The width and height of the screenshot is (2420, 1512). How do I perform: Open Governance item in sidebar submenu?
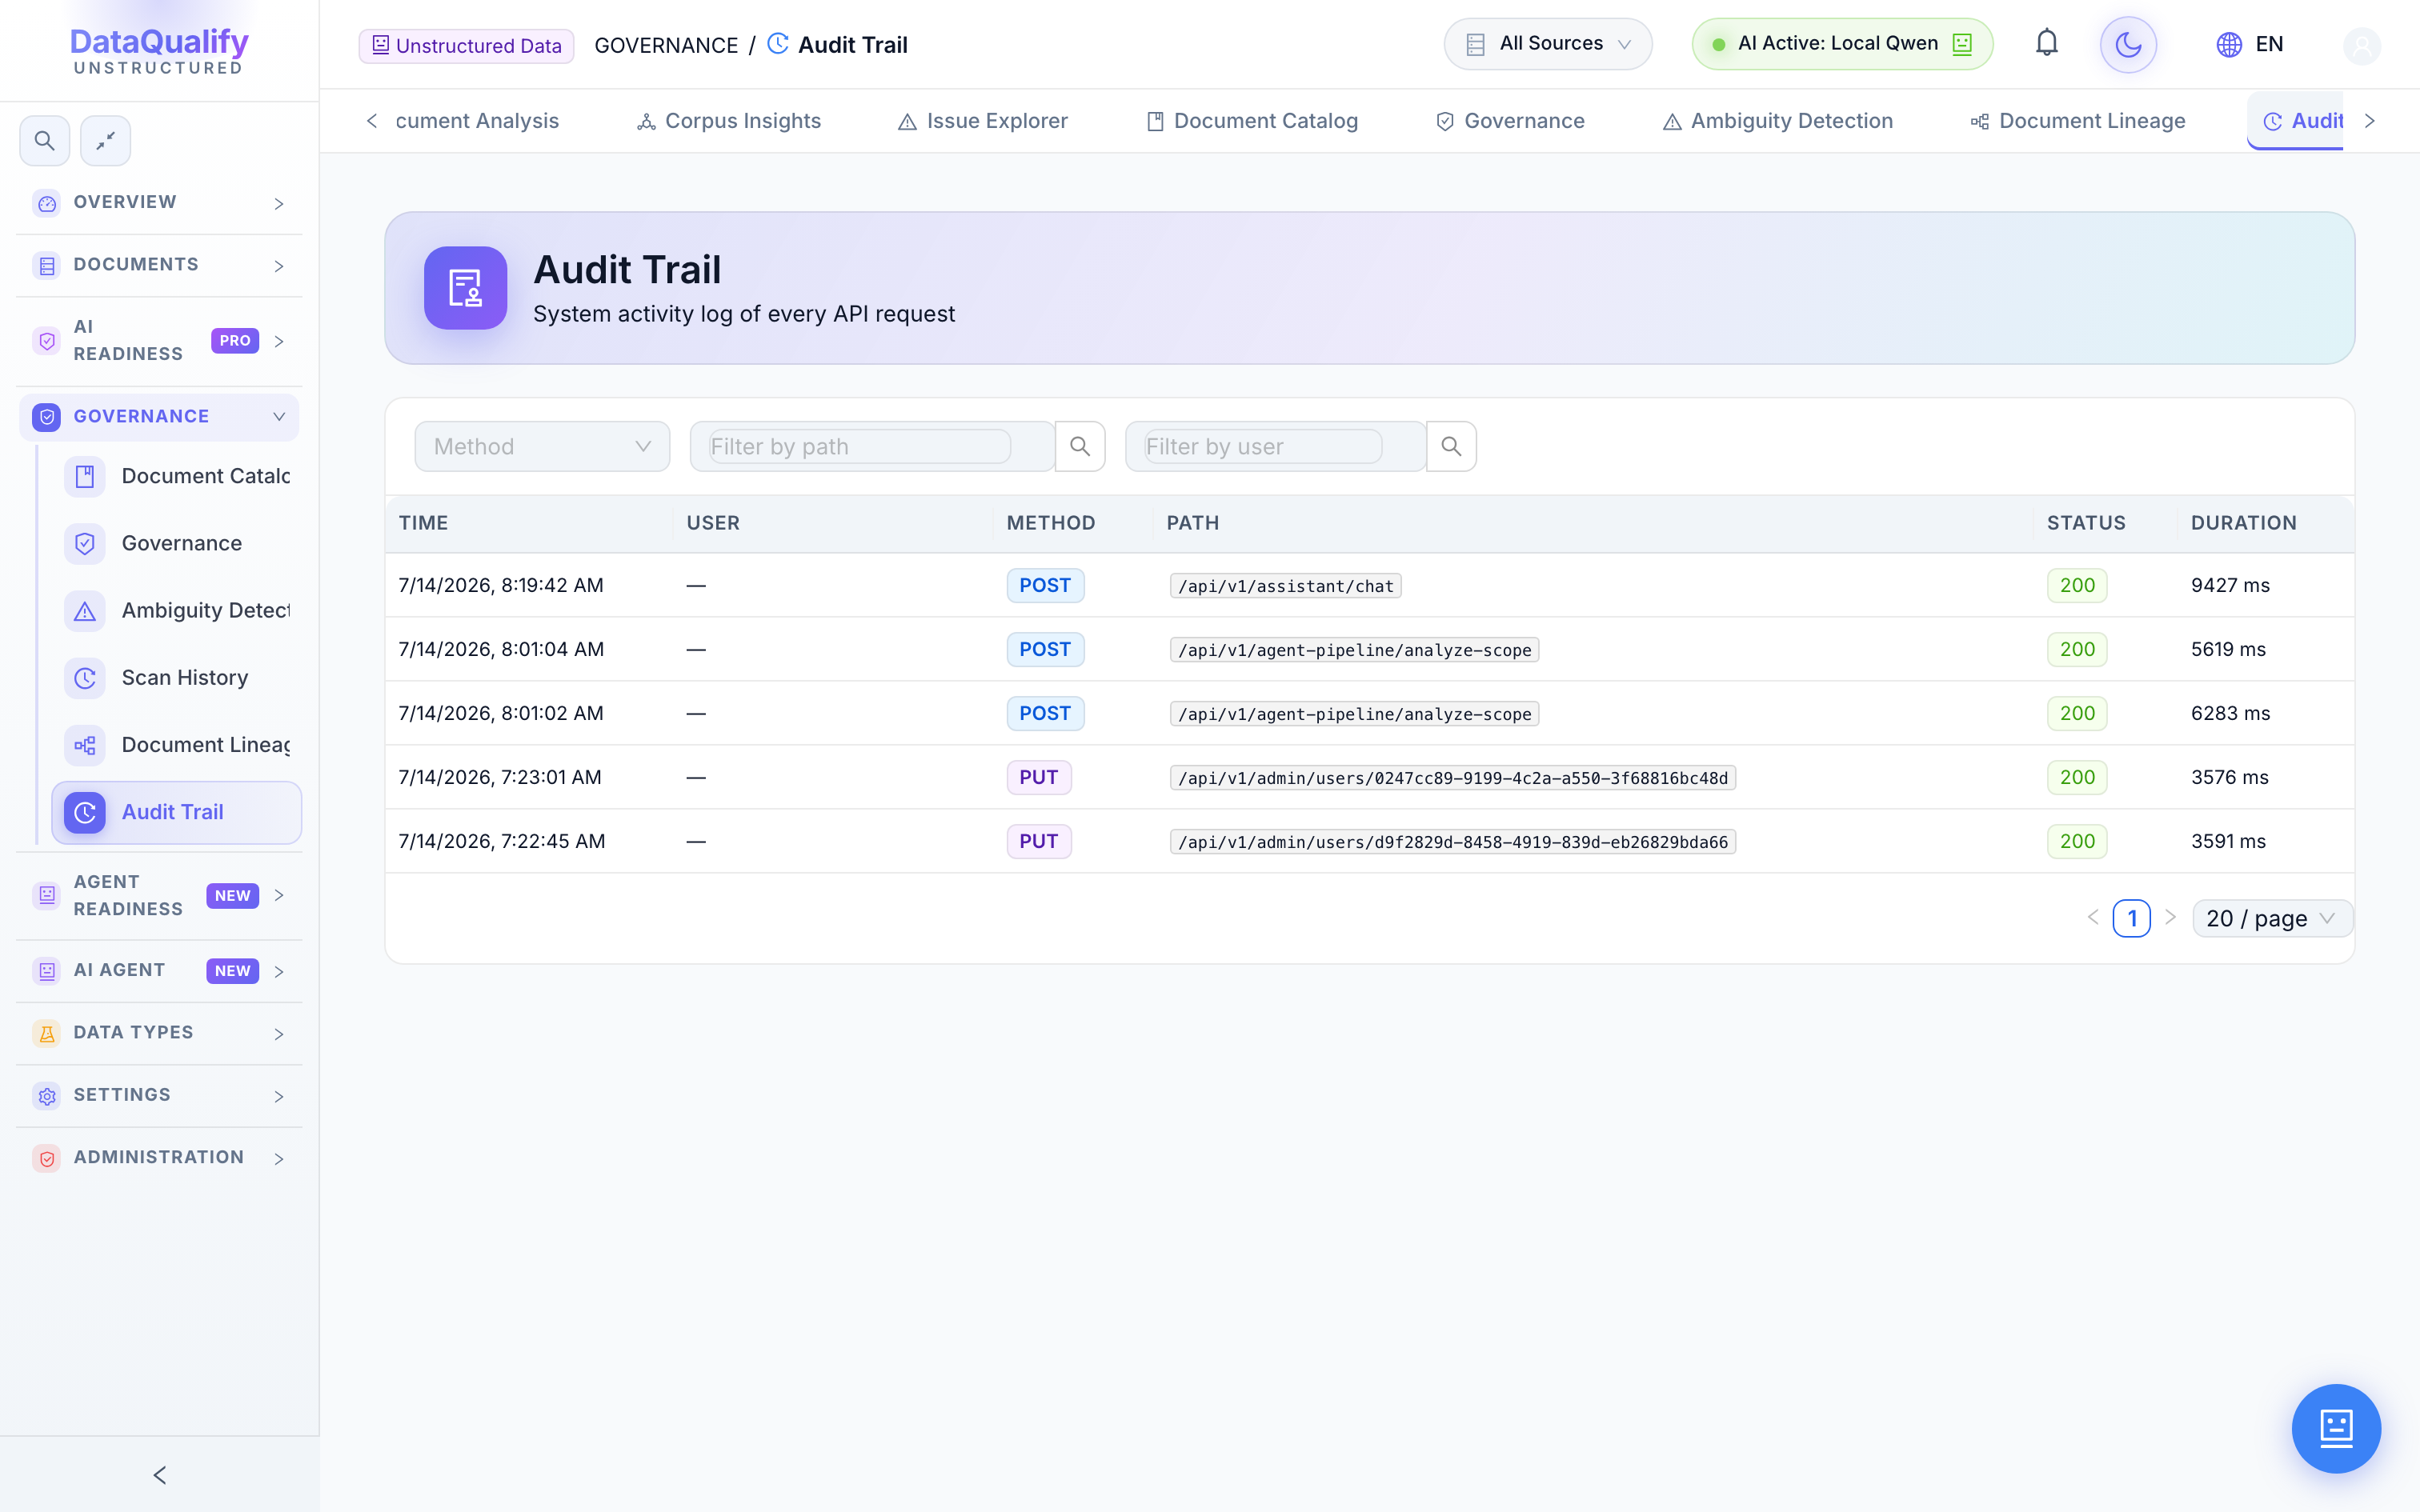click(176, 543)
